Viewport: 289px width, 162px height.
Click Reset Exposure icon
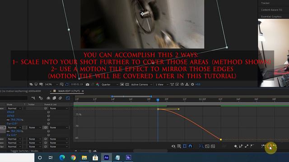[192, 85]
